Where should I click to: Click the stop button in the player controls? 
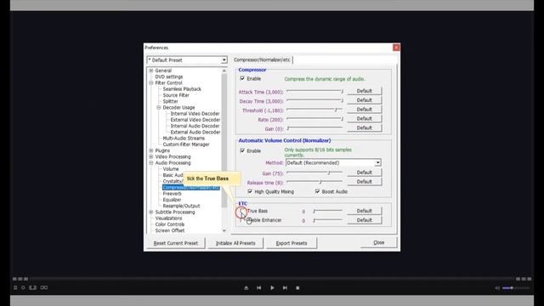coord(297,287)
